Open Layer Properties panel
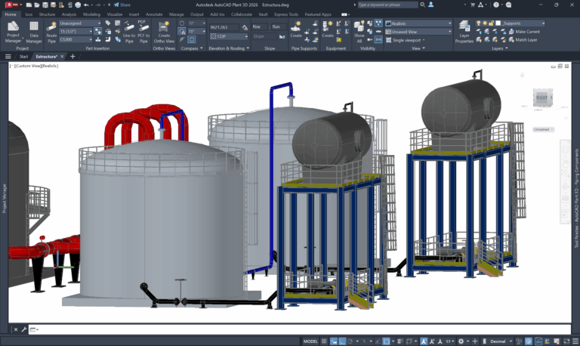The height and width of the screenshot is (346, 580). click(x=464, y=30)
